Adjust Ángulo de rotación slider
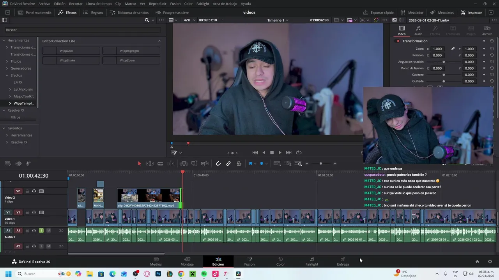Image resolution: width=499 pixels, height=280 pixels. [444, 62]
